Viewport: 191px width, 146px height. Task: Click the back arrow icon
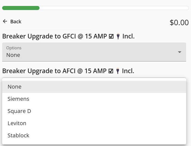5,21
